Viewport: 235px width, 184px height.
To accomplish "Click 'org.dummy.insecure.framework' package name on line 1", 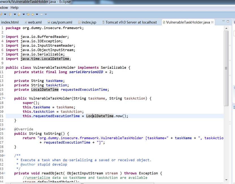I will pos(52,28).
